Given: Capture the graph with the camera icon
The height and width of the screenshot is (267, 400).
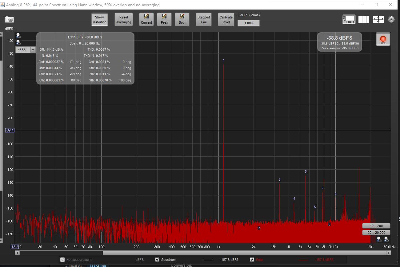Looking at the screenshot, I should 9,19.
